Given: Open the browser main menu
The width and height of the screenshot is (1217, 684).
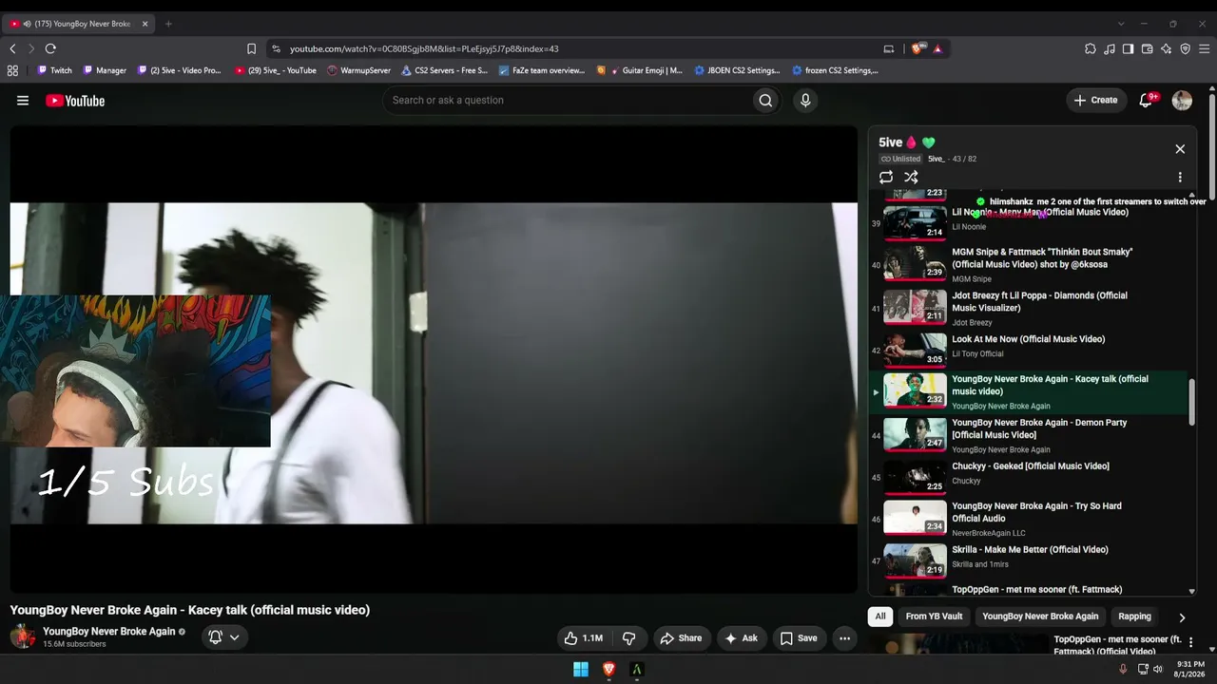Looking at the screenshot, I should 1204,48.
